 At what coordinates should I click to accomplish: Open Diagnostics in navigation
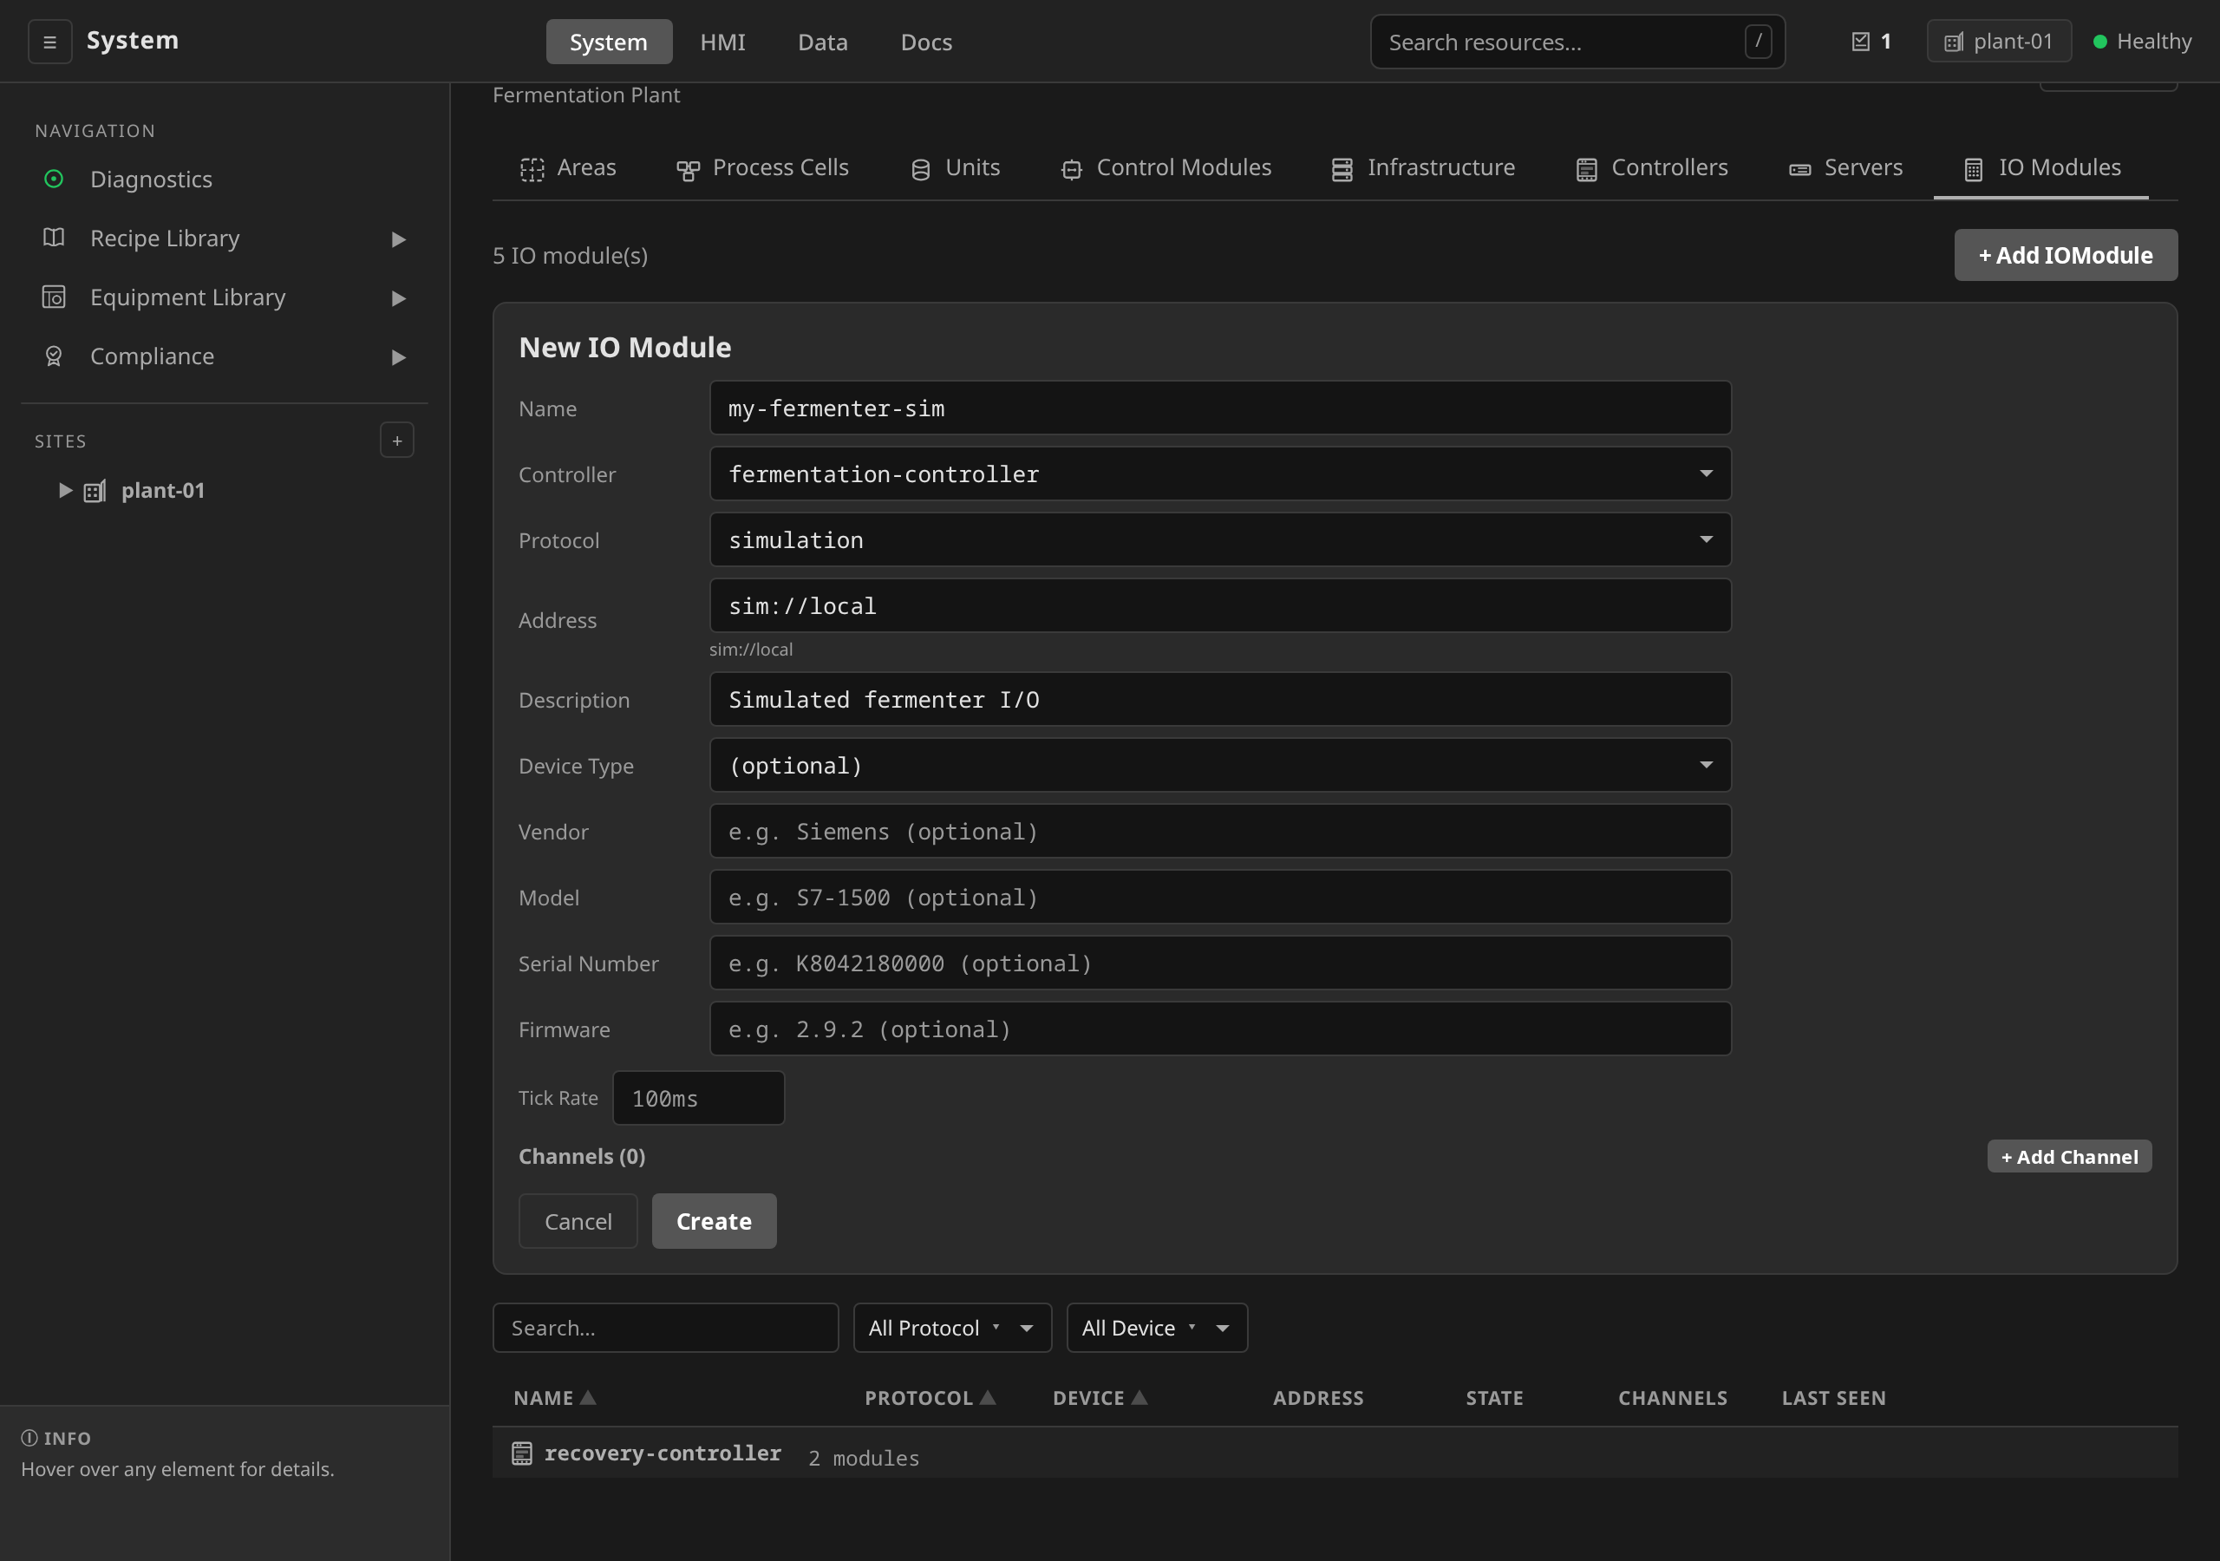tap(225, 179)
